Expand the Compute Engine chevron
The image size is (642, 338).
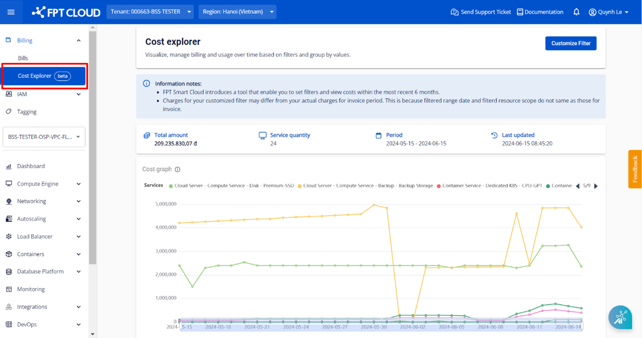(x=79, y=184)
